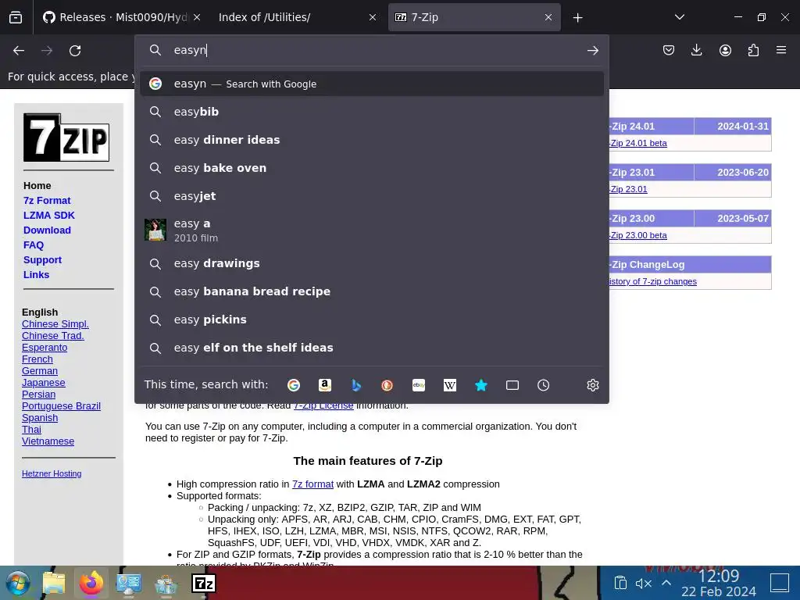
Task: Open a new tab with plus button
Action: click(577, 18)
